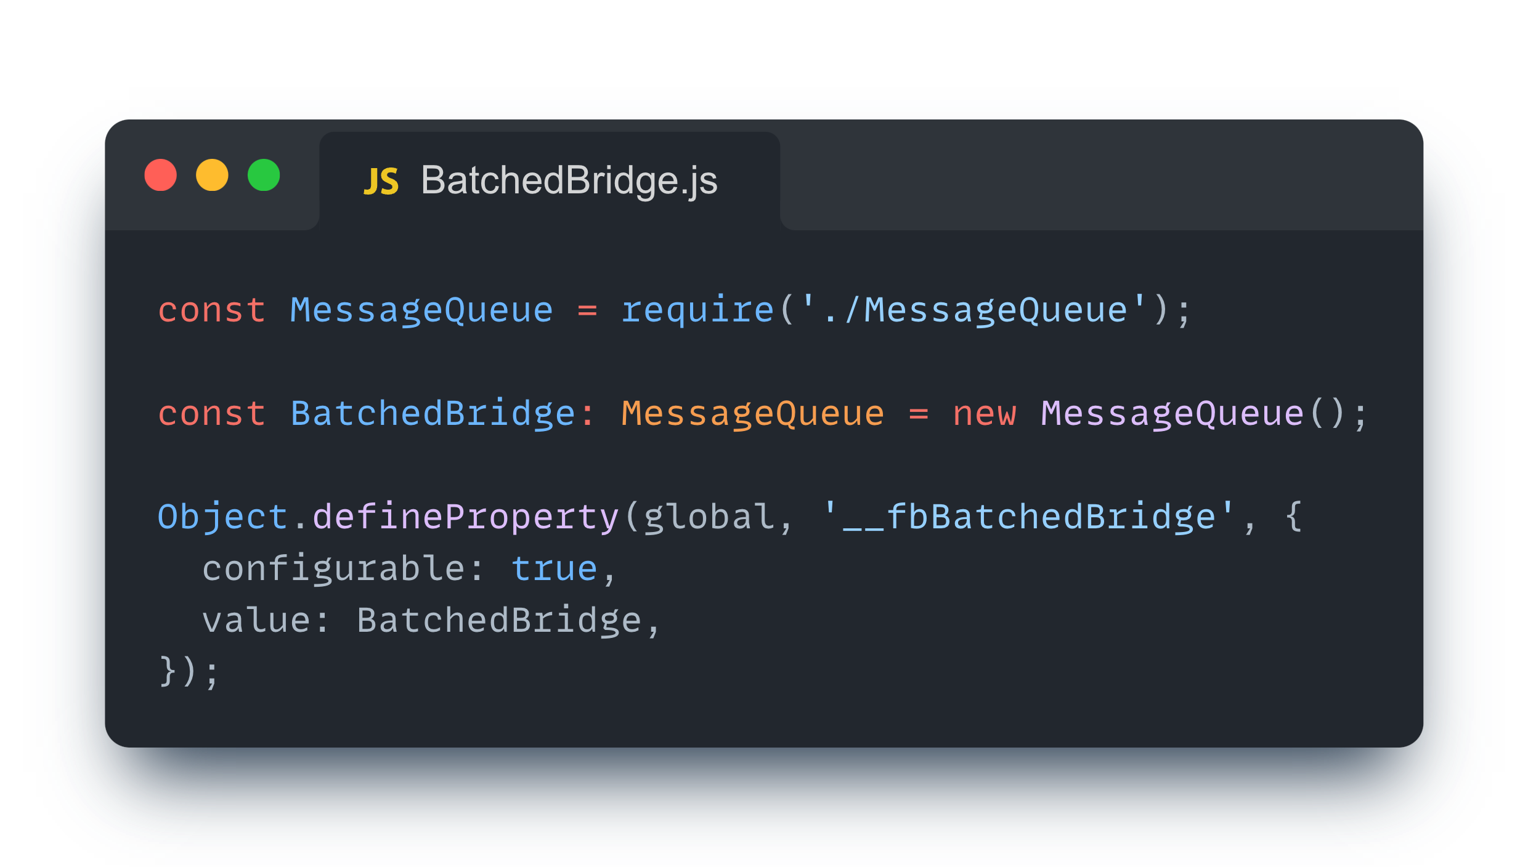Click the 'true' boolean value
This screenshot has width=1528, height=867.
(x=554, y=568)
